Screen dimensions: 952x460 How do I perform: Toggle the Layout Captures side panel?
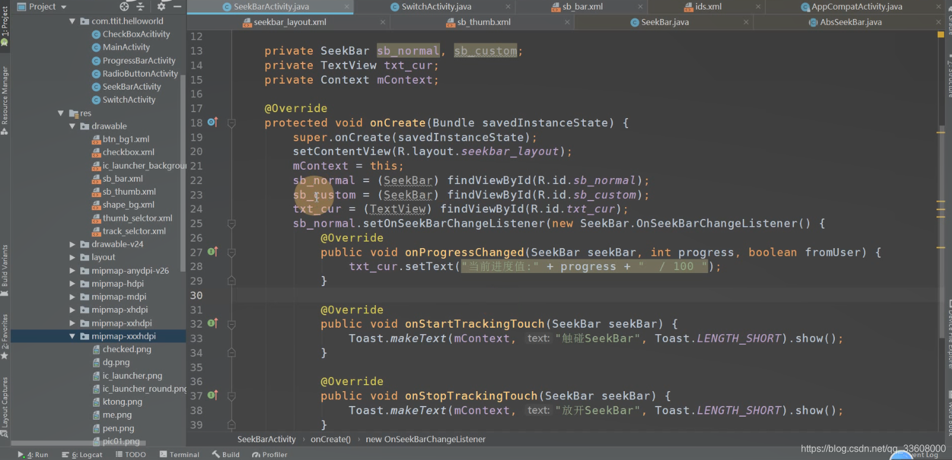(5, 407)
